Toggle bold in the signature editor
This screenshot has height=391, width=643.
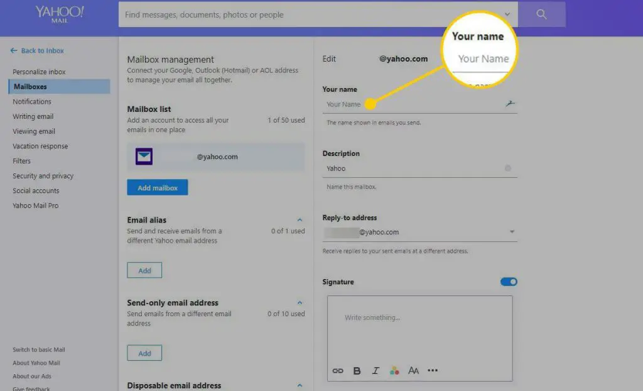(x=357, y=371)
